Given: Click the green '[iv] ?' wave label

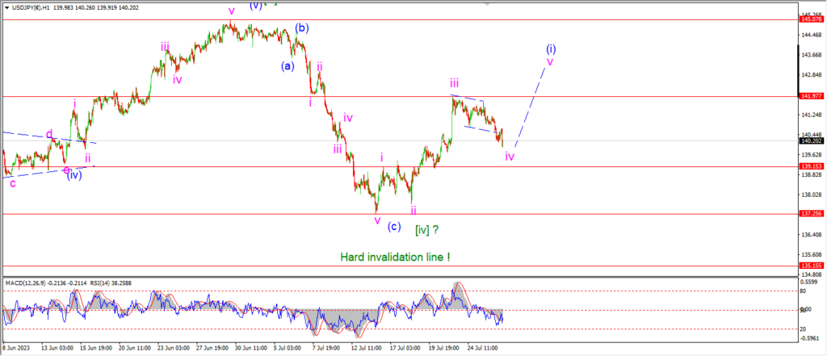Looking at the screenshot, I should [427, 229].
